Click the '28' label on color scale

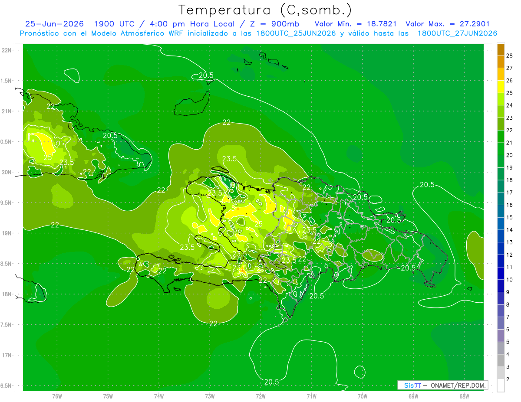pyautogui.click(x=510, y=56)
